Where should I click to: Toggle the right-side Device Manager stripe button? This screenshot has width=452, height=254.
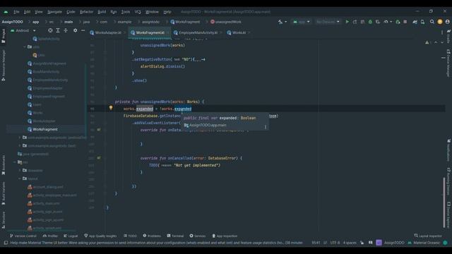pos(448,64)
